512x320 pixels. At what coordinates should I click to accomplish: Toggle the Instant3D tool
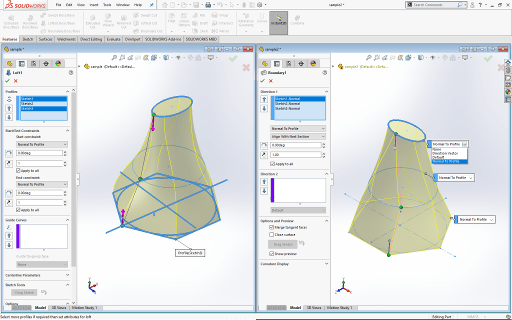(x=278, y=22)
